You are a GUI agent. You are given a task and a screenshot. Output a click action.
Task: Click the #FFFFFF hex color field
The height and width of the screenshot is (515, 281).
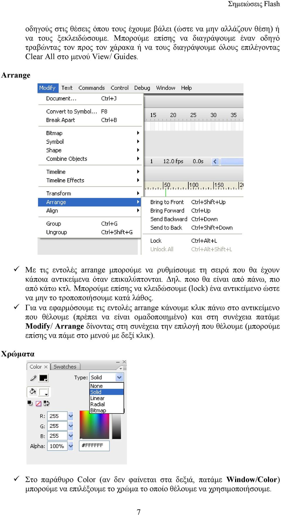tap(94, 445)
